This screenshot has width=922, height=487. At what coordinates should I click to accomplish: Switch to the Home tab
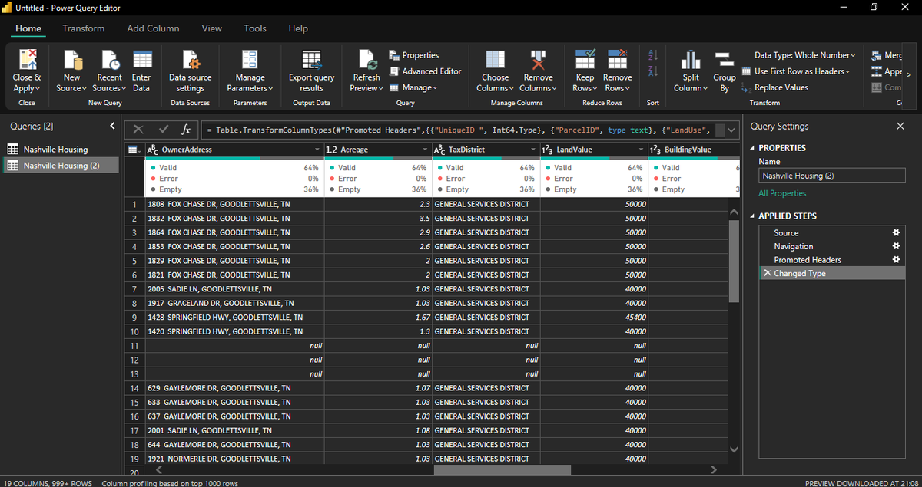pyautogui.click(x=28, y=28)
